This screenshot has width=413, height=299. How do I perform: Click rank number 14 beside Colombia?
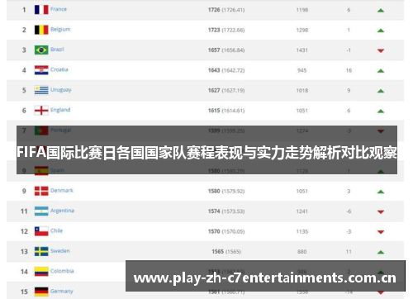(x=24, y=272)
